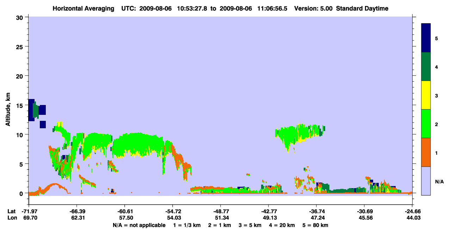Click legend text 'N/A = not applicable'
Viewport: 458px width, 235px height.
(x=139, y=225)
